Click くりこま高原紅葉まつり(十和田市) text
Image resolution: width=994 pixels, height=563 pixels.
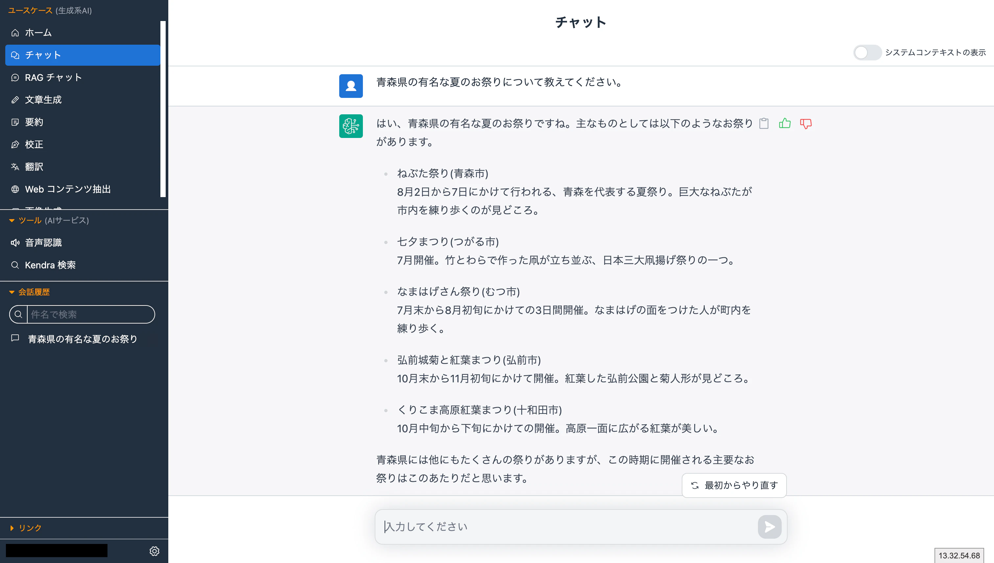click(479, 410)
